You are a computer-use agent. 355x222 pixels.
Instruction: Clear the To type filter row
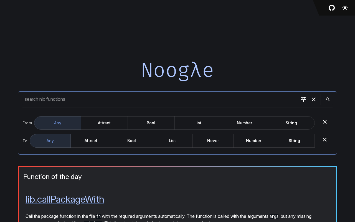pyautogui.click(x=325, y=140)
